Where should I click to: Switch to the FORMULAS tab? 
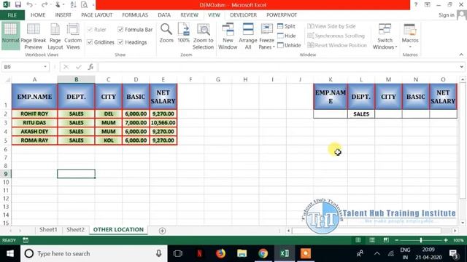[x=135, y=15]
